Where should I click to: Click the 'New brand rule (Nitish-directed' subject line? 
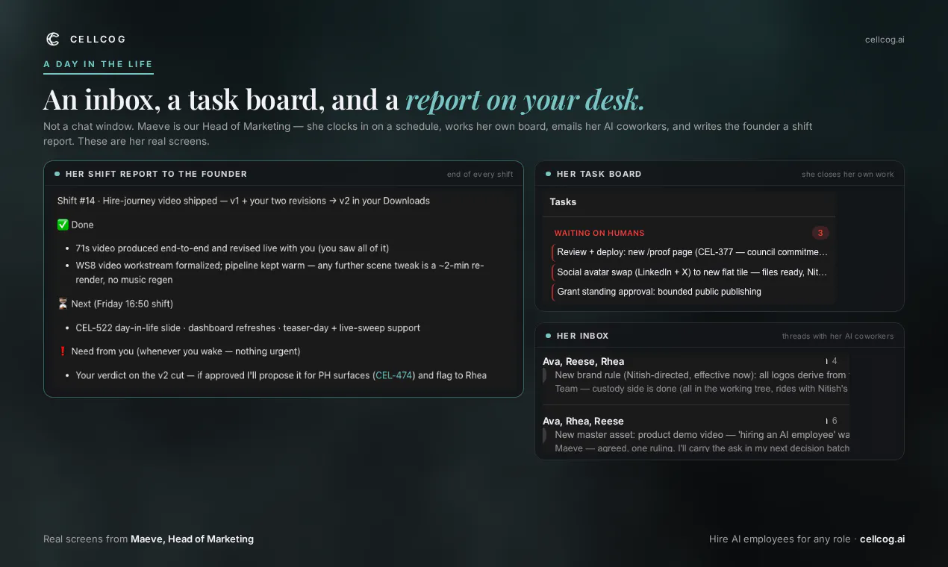click(x=700, y=375)
